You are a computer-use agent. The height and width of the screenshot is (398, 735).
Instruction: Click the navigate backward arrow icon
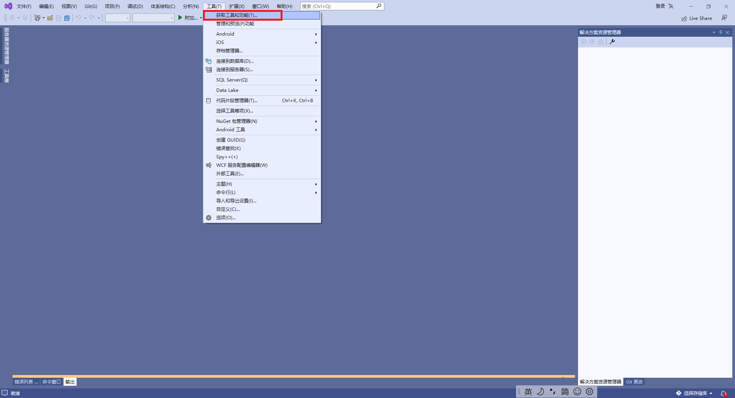pos(12,18)
